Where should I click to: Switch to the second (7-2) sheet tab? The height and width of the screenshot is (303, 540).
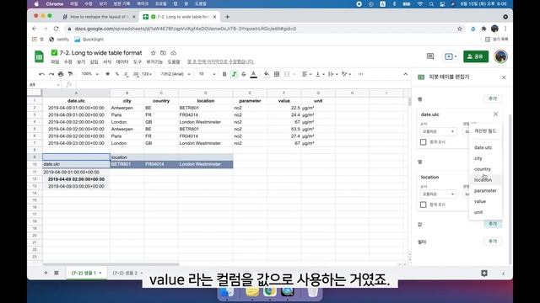[127, 273]
